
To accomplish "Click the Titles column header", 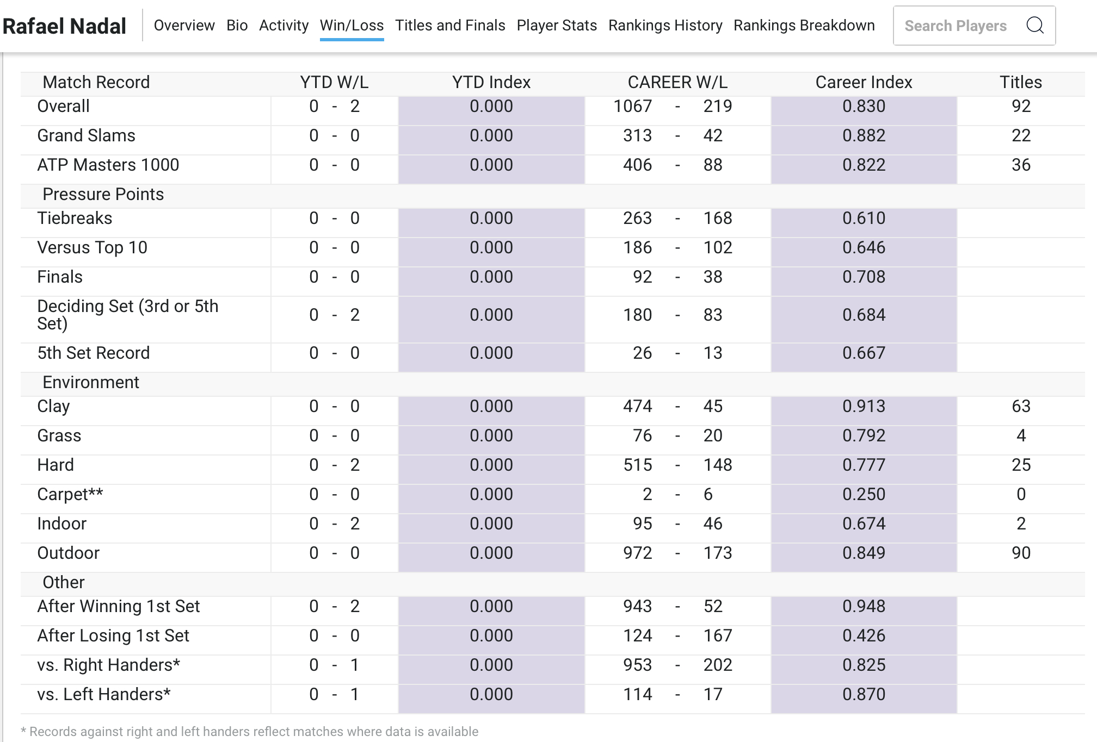I will tap(1021, 82).
